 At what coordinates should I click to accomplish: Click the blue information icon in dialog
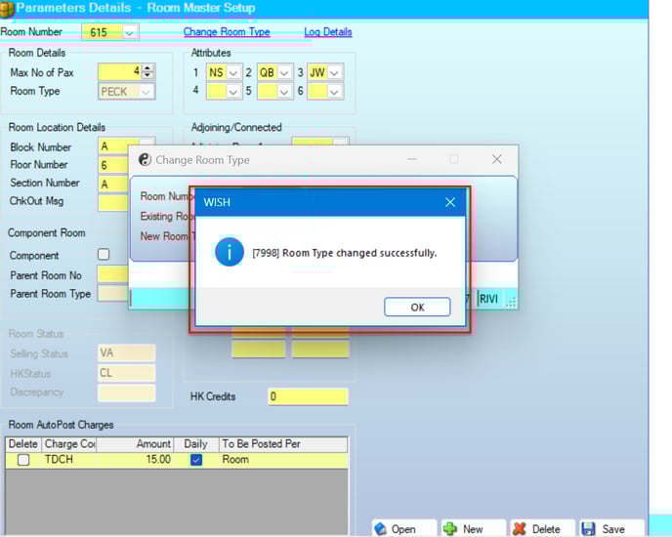[230, 252]
